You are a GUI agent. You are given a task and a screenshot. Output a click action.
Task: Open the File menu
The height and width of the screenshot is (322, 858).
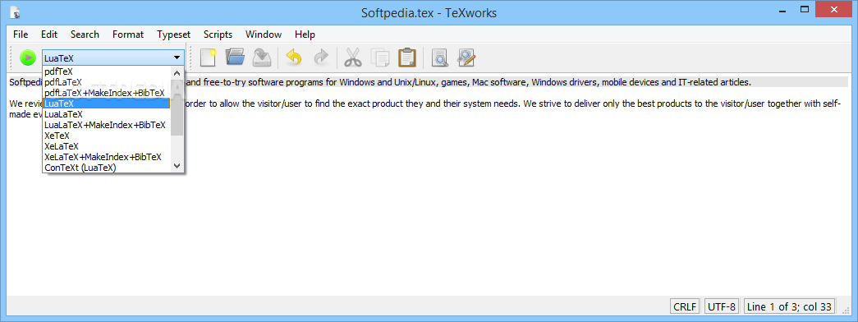pyautogui.click(x=21, y=34)
